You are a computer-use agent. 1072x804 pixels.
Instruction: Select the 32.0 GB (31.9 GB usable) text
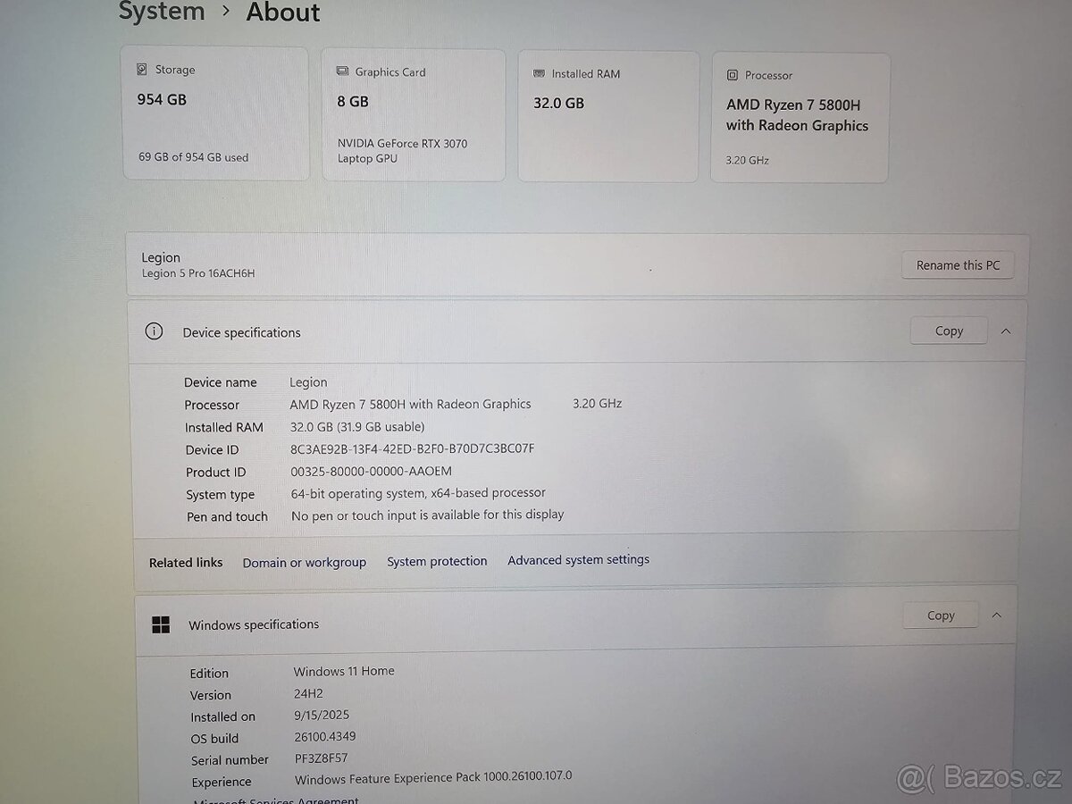click(357, 427)
